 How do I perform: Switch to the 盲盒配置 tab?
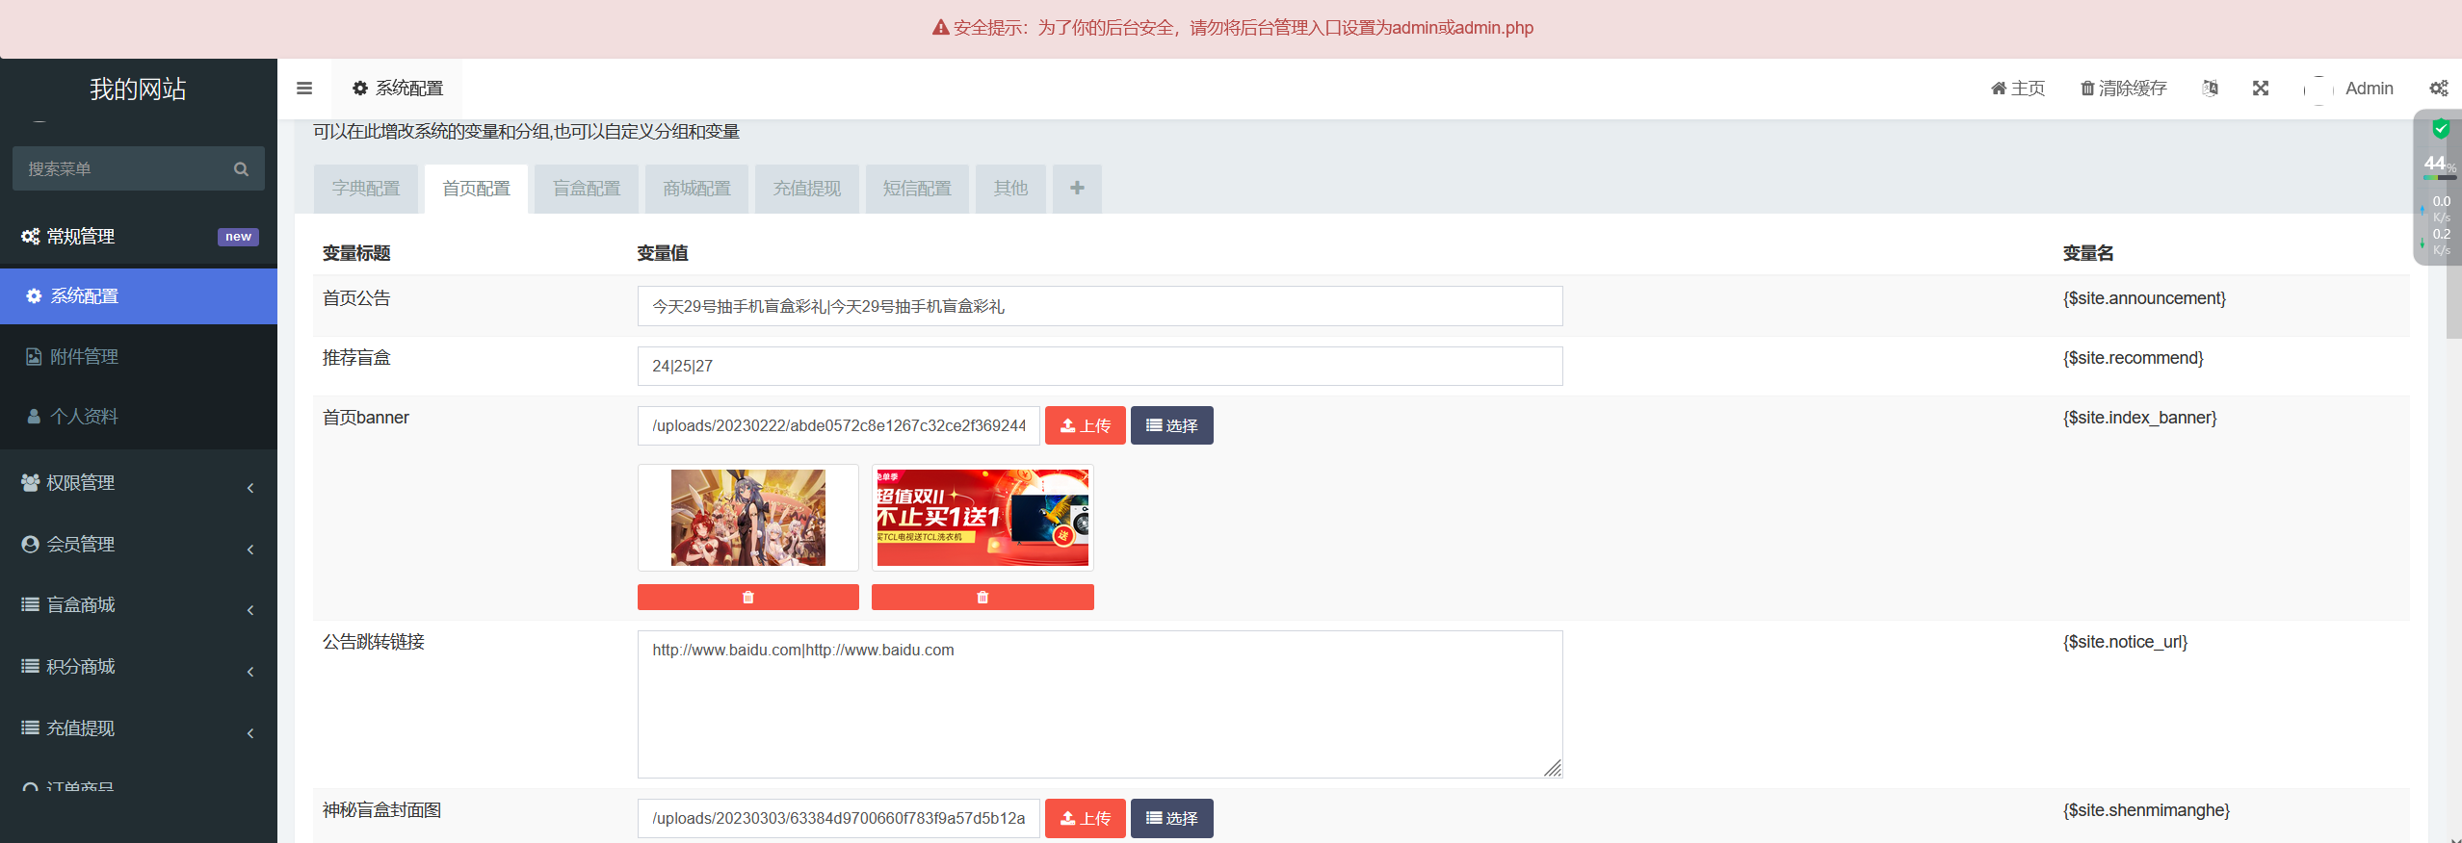tap(586, 189)
